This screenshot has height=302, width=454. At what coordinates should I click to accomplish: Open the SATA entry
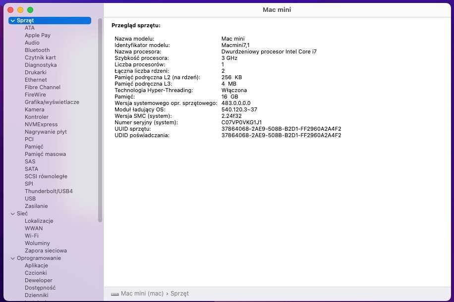(31, 169)
